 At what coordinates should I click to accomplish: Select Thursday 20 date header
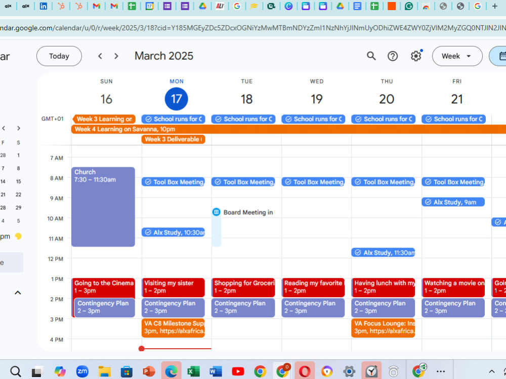pyautogui.click(x=387, y=99)
